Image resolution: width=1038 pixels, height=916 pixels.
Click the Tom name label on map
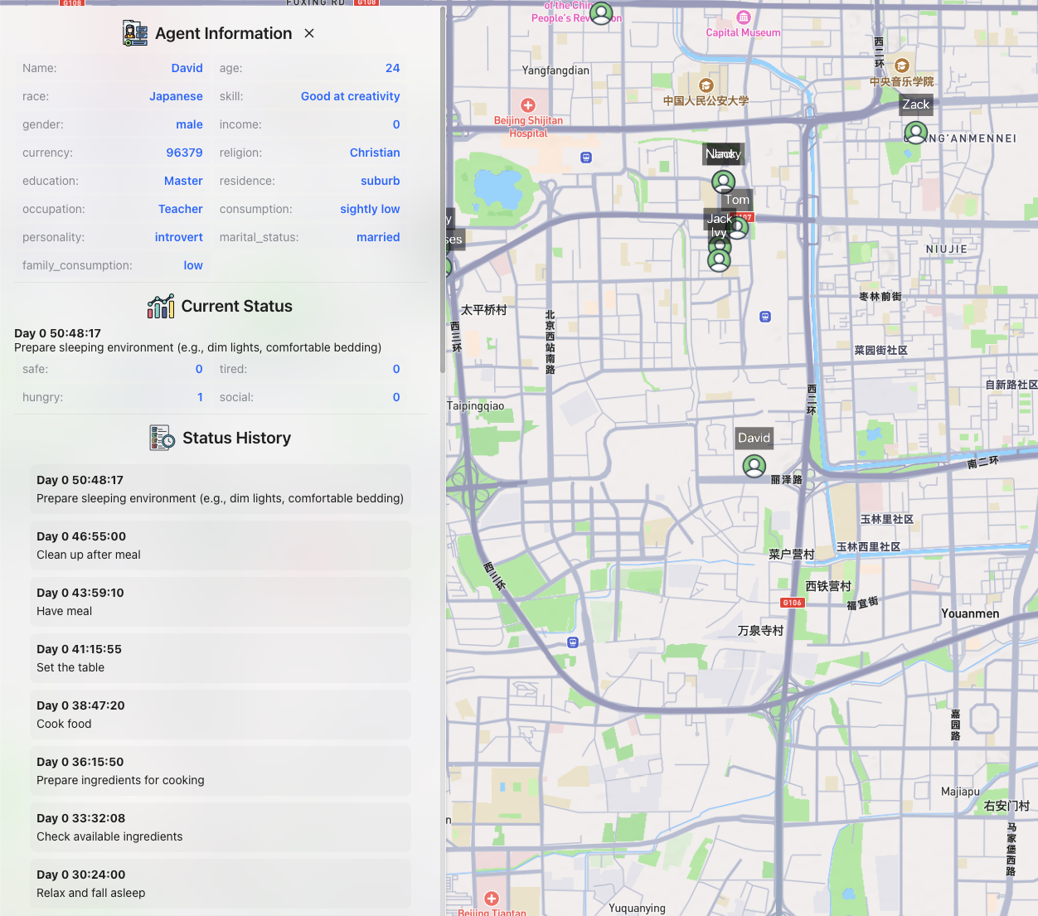click(x=737, y=200)
